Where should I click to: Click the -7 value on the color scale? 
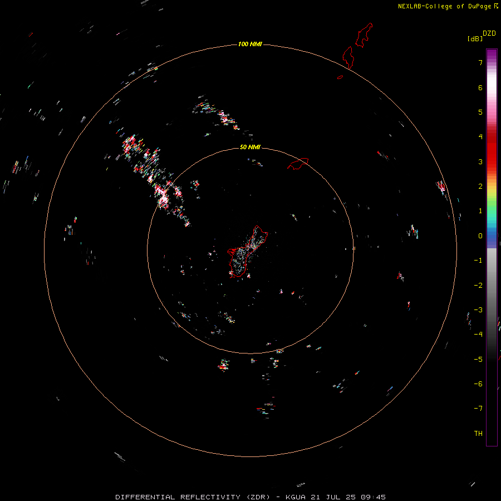coord(478,409)
